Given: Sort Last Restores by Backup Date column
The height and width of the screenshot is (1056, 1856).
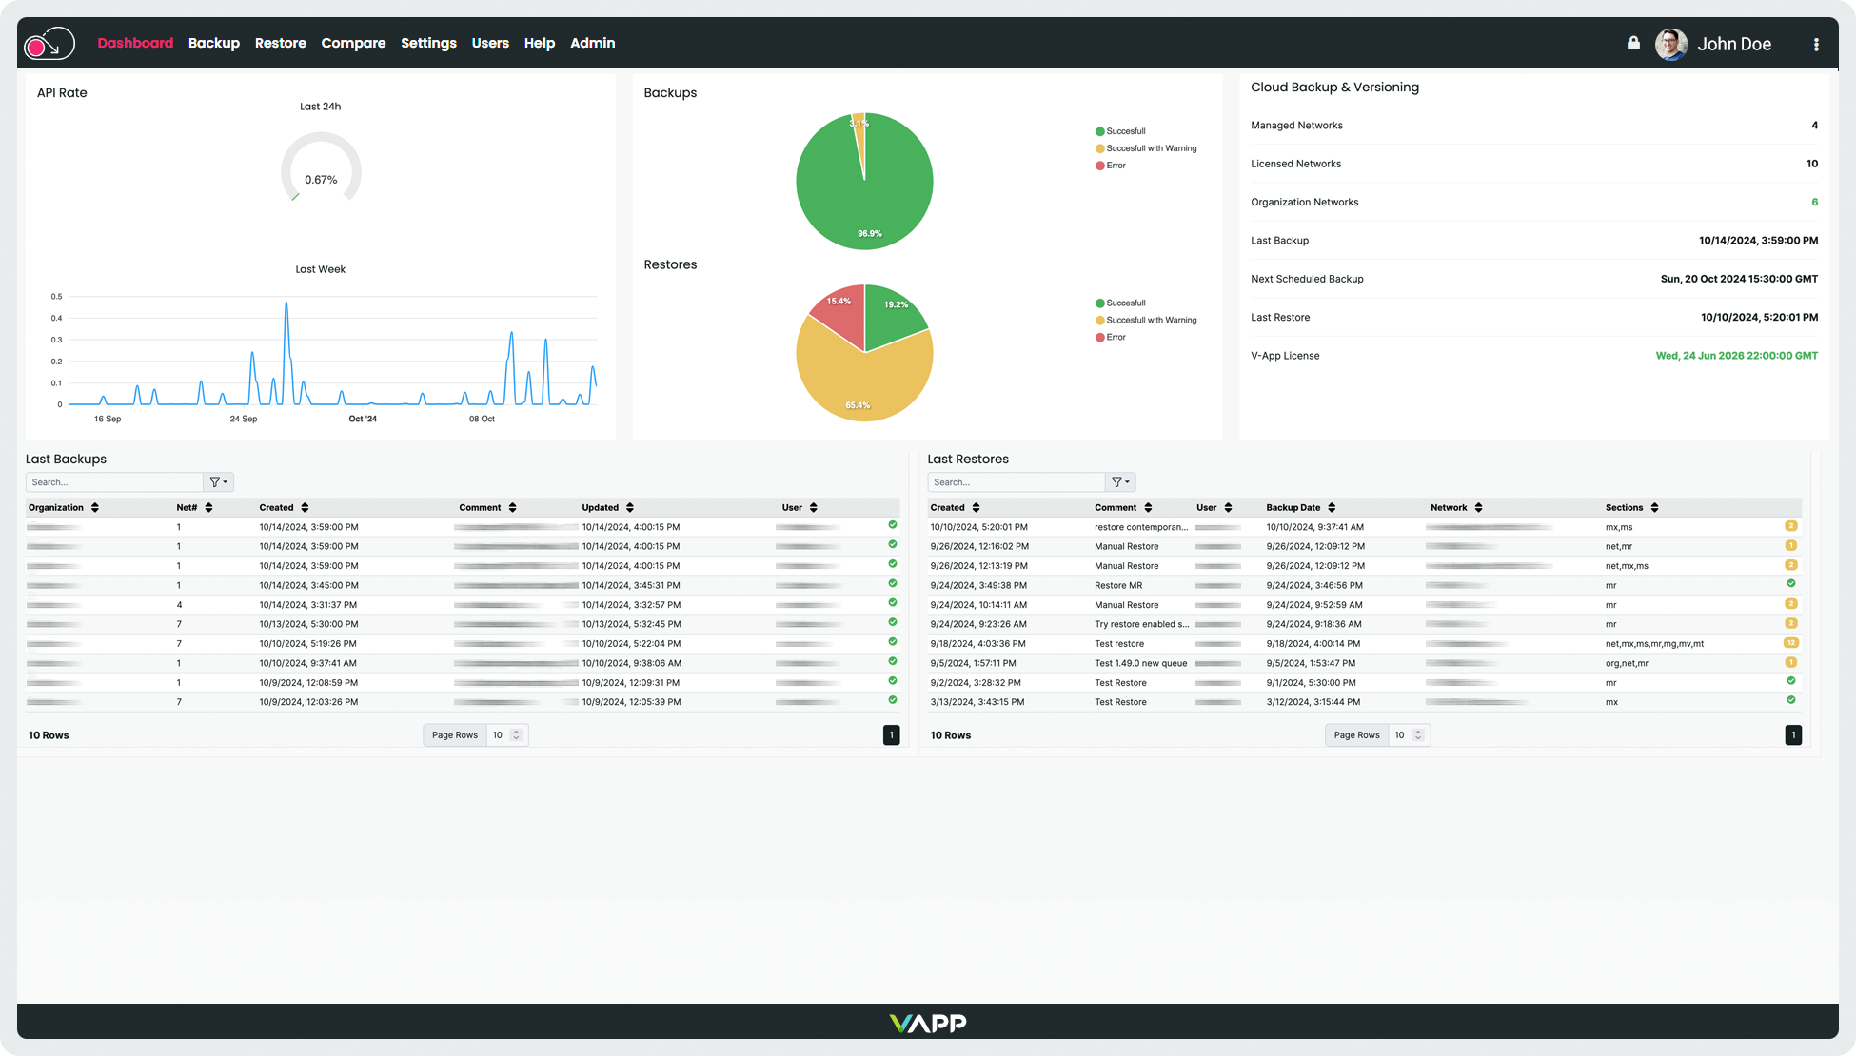Looking at the screenshot, I should [1332, 508].
